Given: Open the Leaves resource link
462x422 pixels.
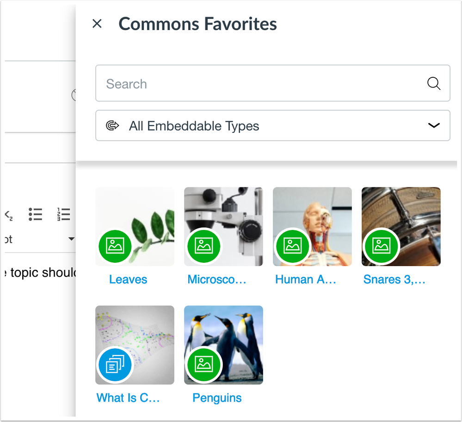Looking at the screenshot, I should coord(128,279).
